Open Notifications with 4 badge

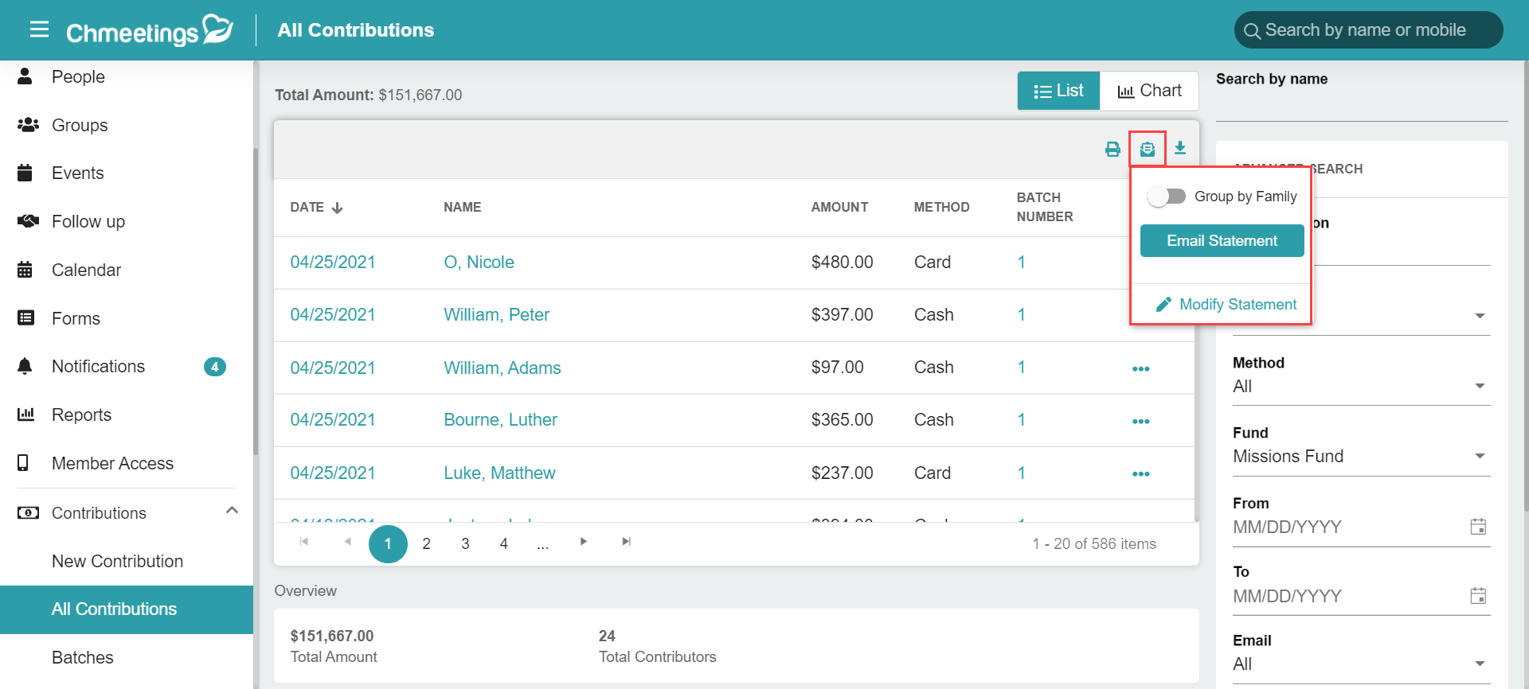coord(127,366)
